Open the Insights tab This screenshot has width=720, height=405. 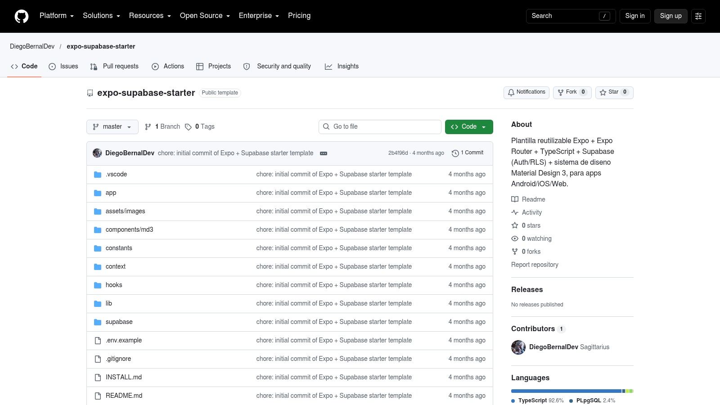(342, 67)
